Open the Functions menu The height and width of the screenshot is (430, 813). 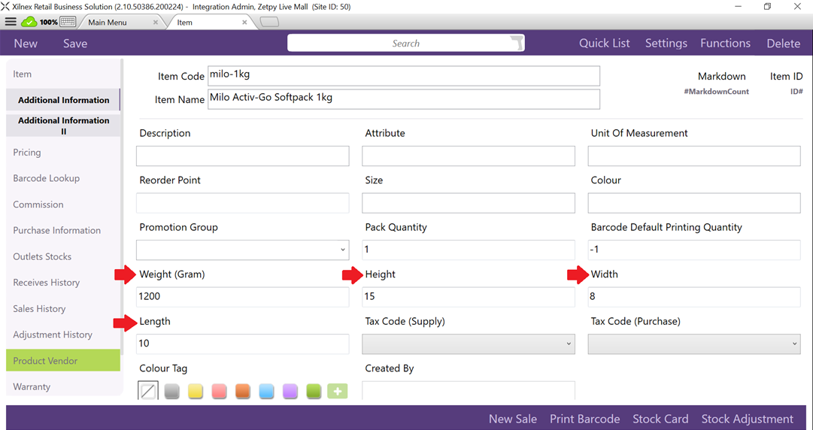(725, 43)
